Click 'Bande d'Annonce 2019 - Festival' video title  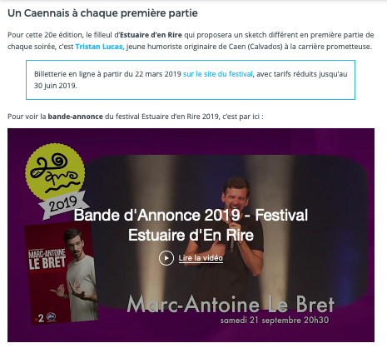click(x=191, y=216)
